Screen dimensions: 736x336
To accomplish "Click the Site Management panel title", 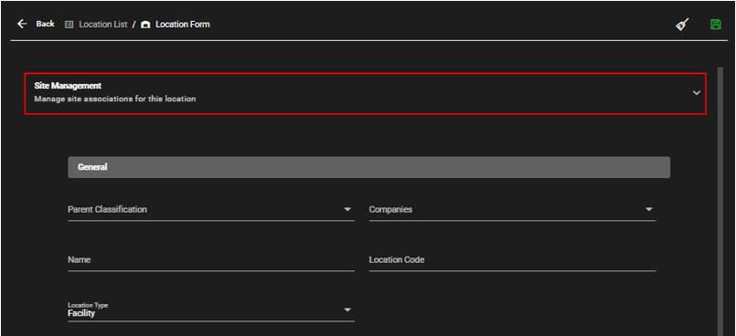I will point(68,86).
